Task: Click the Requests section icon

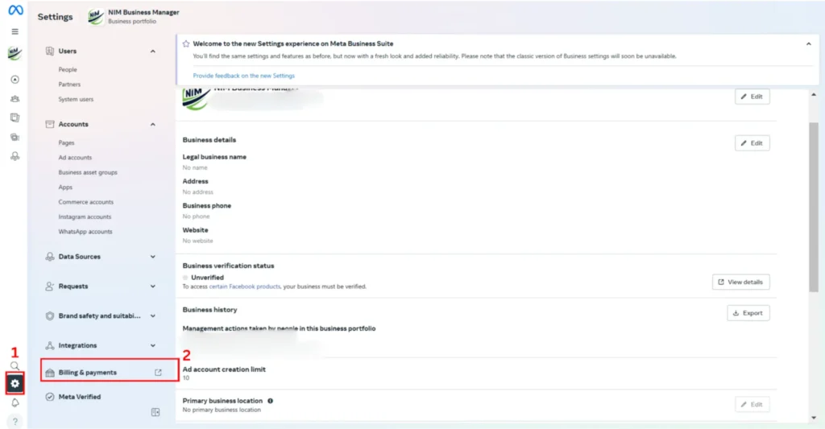Action: pyautogui.click(x=50, y=286)
